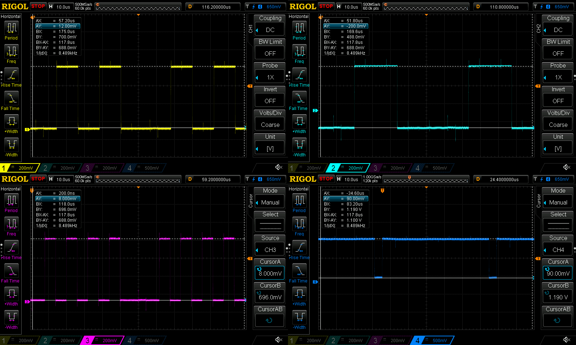Select Rise Time measurement in the CH1 screen
Viewport: 576px width, 345px height.
pyautogui.click(x=11, y=78)
